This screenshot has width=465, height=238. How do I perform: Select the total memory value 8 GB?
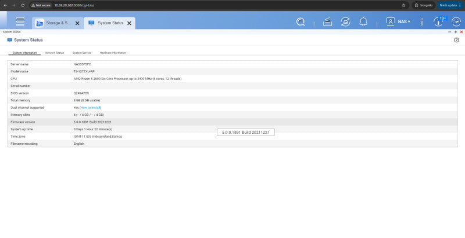[87, 100]
